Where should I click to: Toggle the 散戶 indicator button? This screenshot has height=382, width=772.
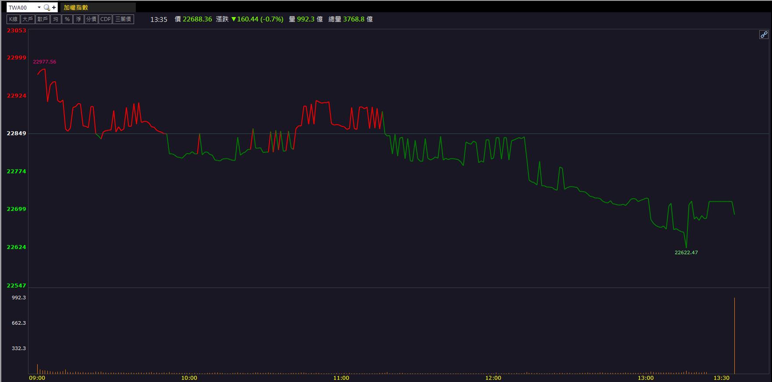42,19
